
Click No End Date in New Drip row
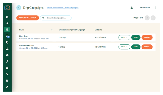coord(100,37)
